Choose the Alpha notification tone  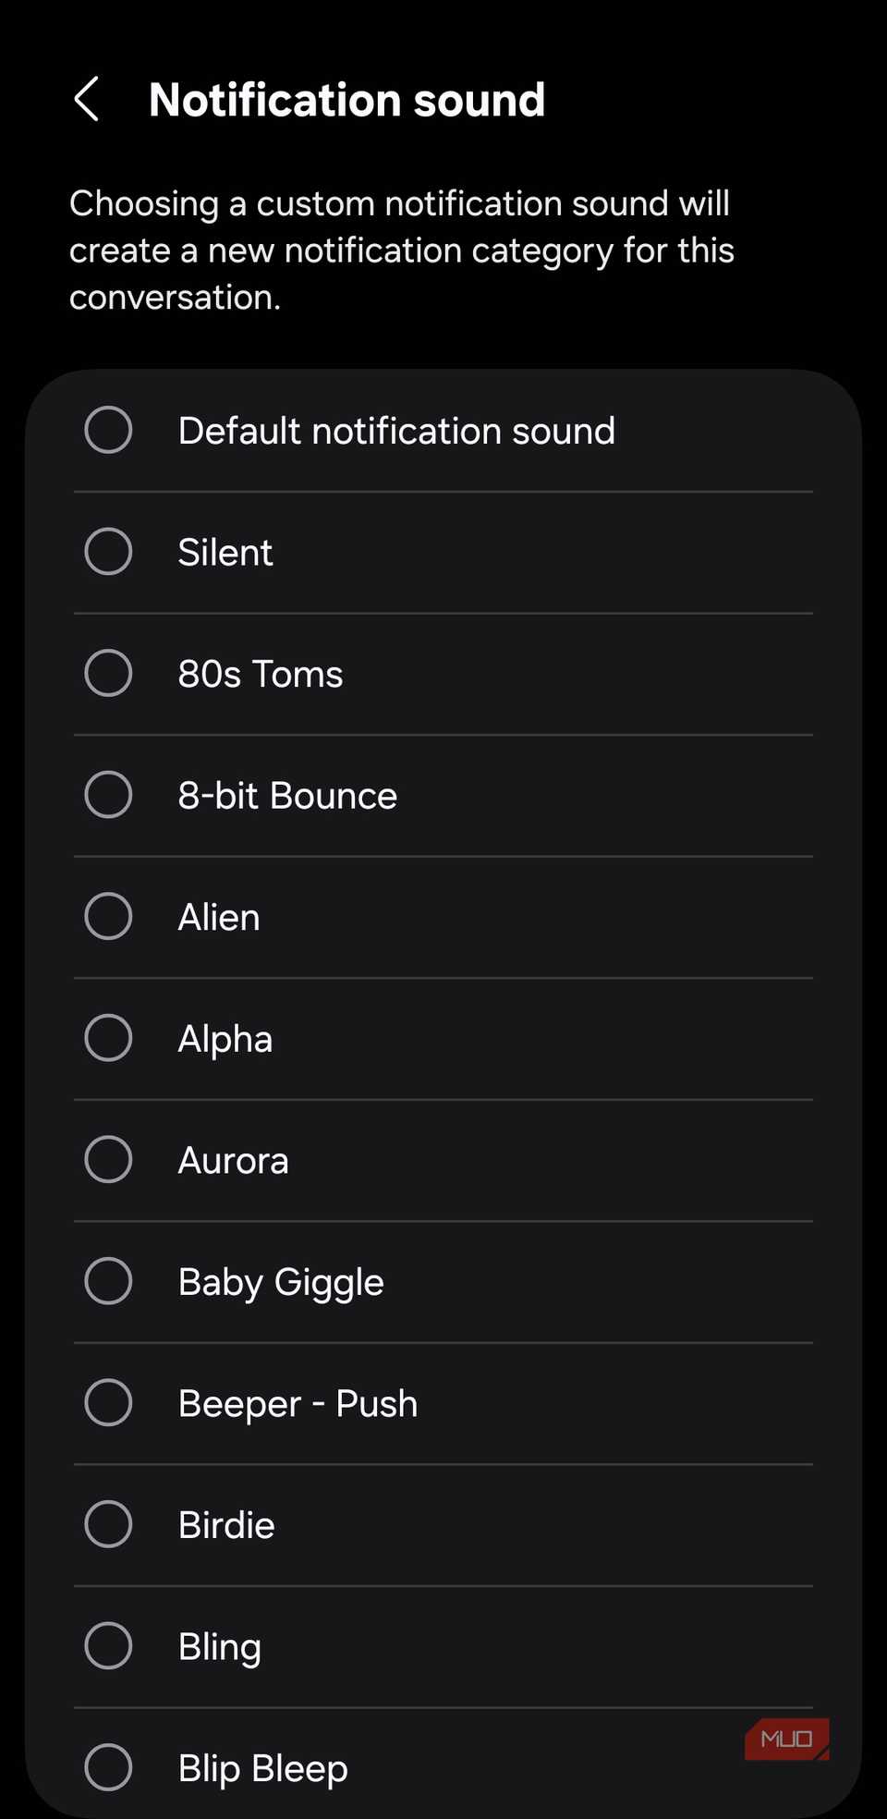(108, 1037)
